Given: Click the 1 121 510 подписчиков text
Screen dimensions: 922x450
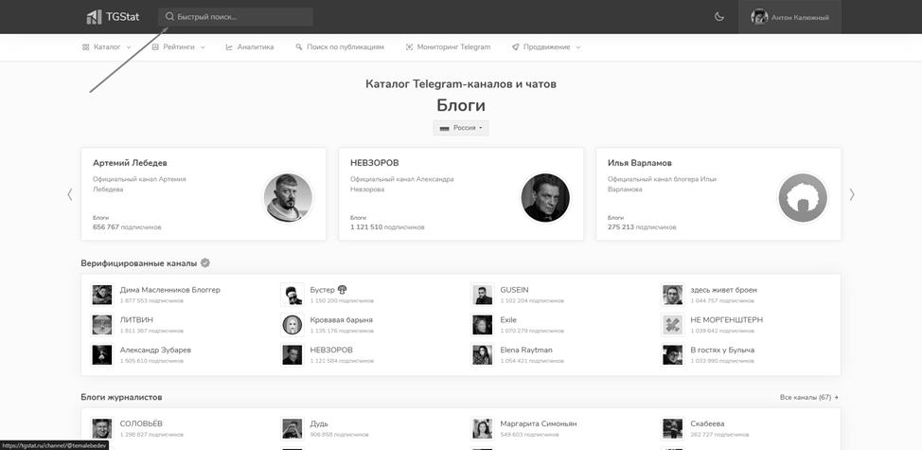Looking at the screenshot, I should pyautogui.click(x=387, y=227).
